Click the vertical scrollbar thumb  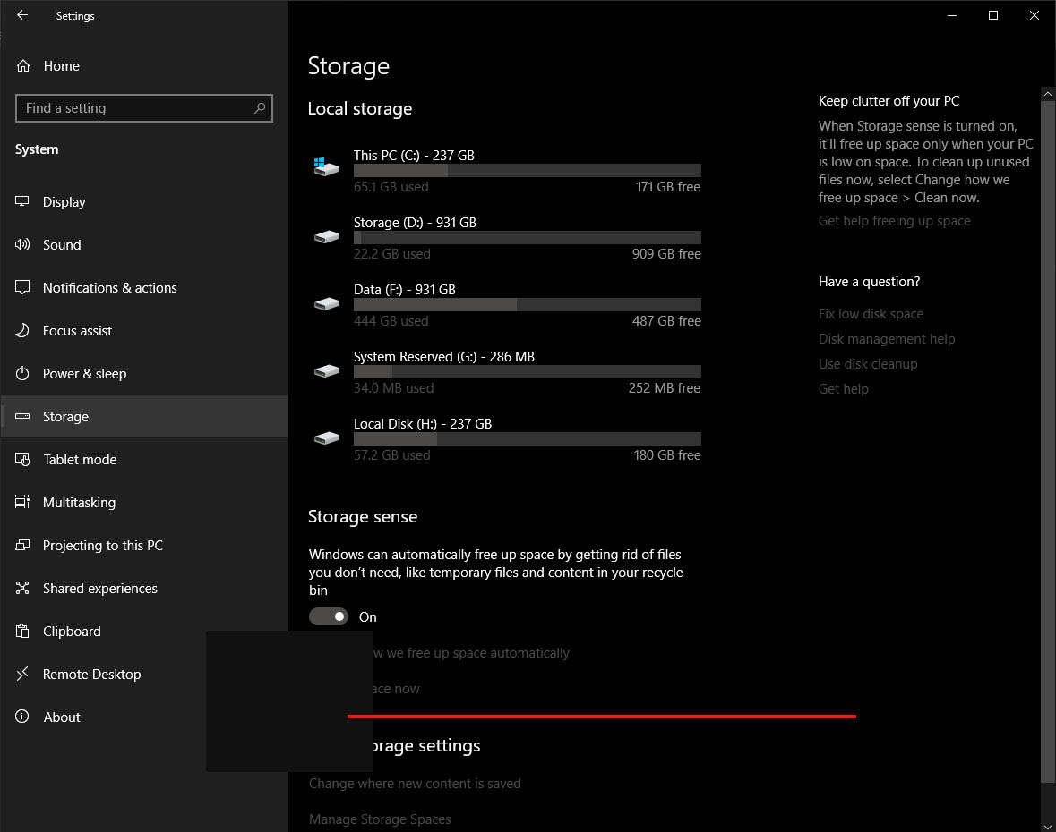tap(1047, 441)
